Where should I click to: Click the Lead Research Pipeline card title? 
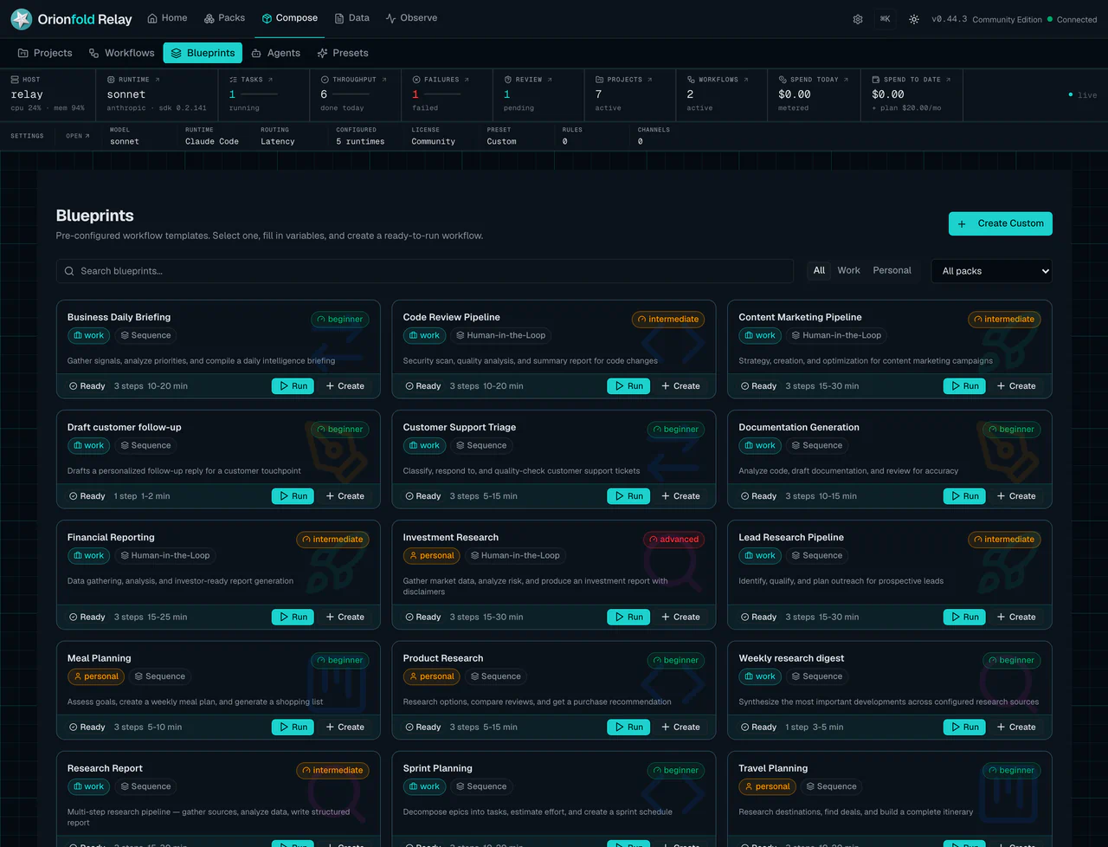(791, 538)
